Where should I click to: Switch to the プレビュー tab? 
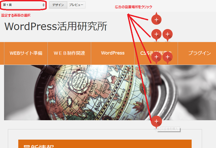tap(76, 5)
